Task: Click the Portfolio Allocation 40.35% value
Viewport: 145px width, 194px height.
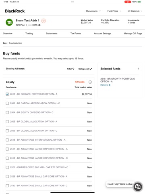Action: (105, 23)
